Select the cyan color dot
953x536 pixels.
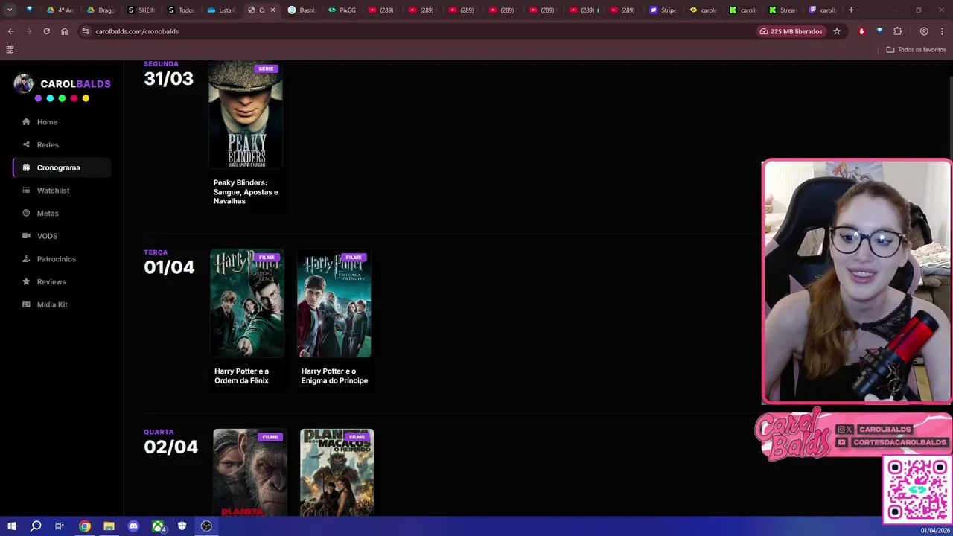point(50,98)
